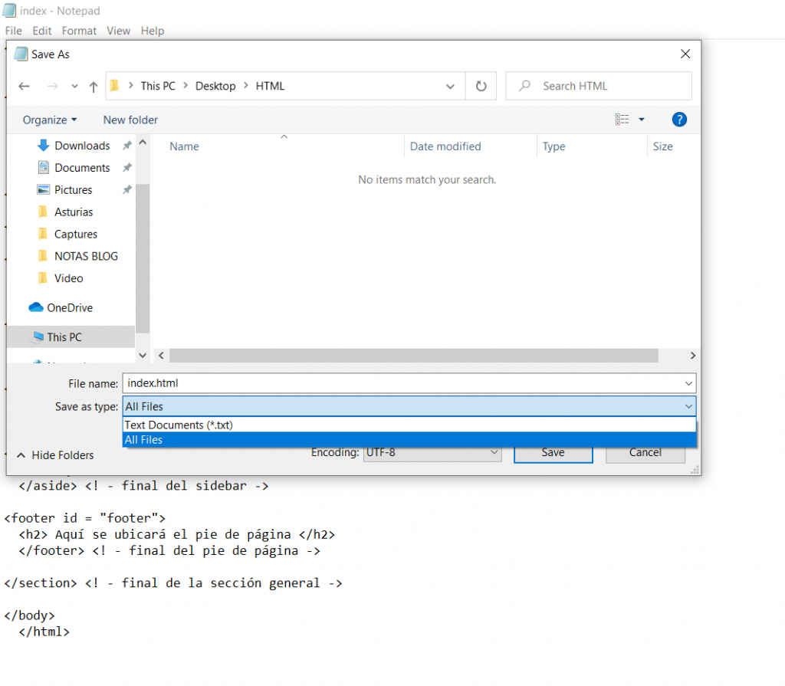Screen dimensions: 785x686
Task: Click the Refresh folder icon
Action: pyautogui.click(x=481, y=87)
